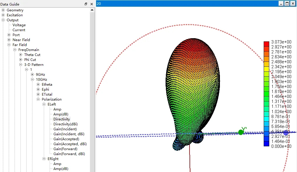Expand the Near Field node
The image size is (297, 172).
coord(9,40)
